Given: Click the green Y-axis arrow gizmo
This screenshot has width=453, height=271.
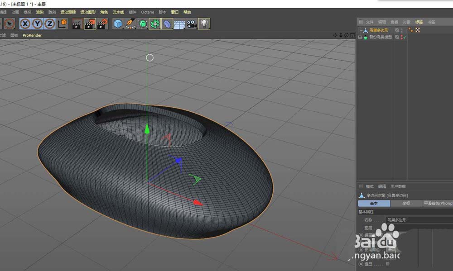Looking at the screenshot, I should click(x=147, y=129).
